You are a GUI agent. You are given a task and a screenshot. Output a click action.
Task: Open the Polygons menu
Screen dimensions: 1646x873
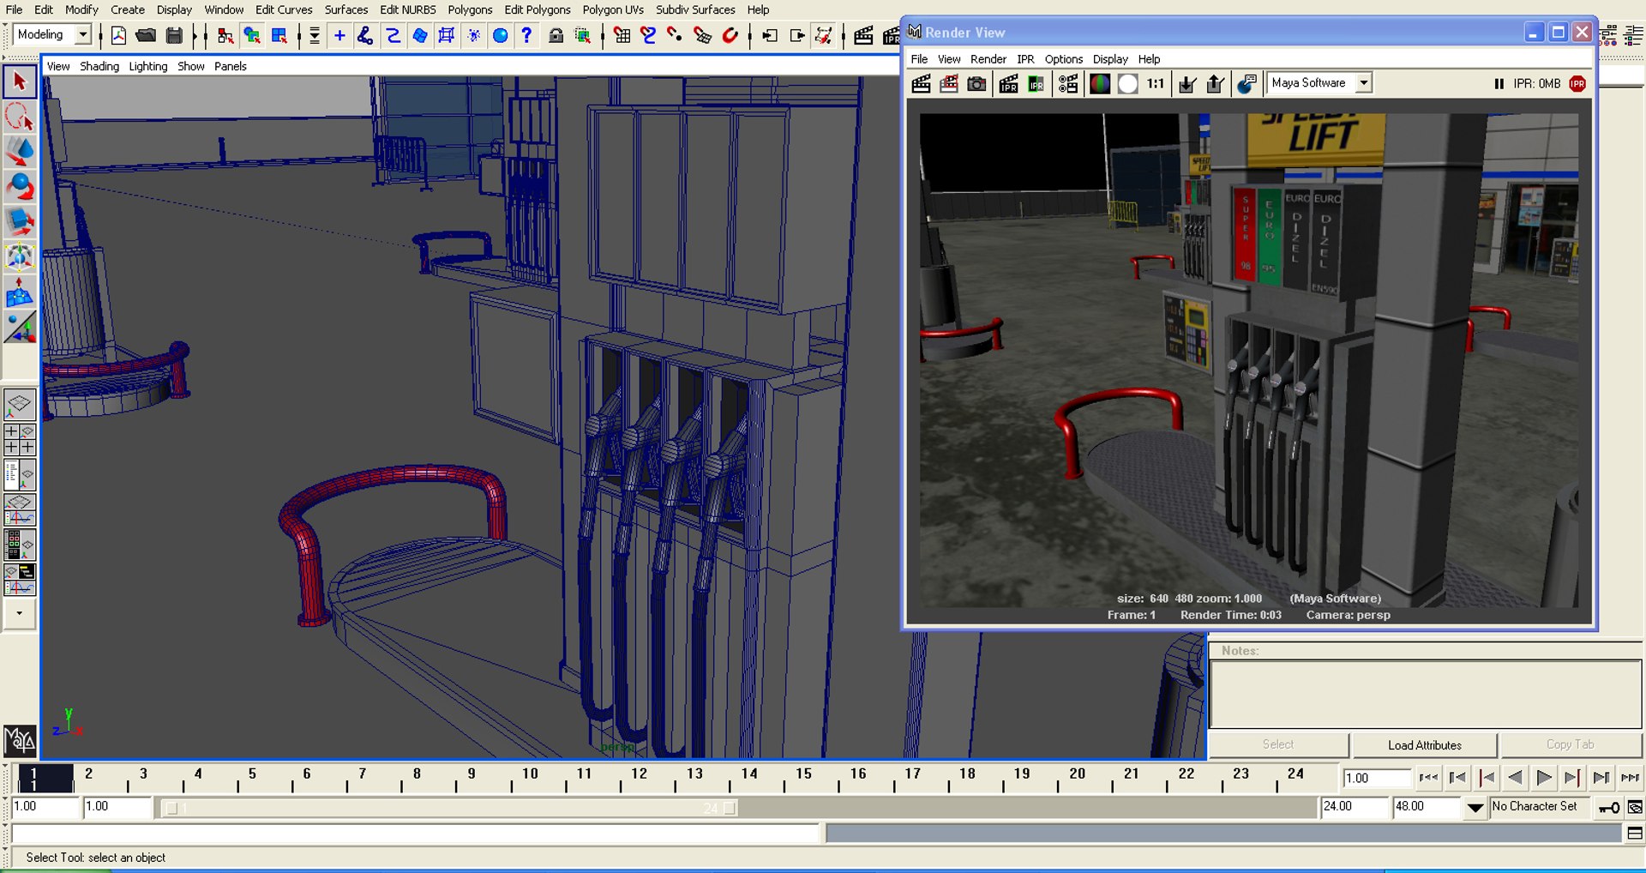(470, 9)
